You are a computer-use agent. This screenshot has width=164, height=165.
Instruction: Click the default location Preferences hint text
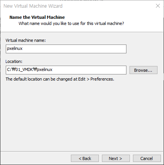pos(60,79)
